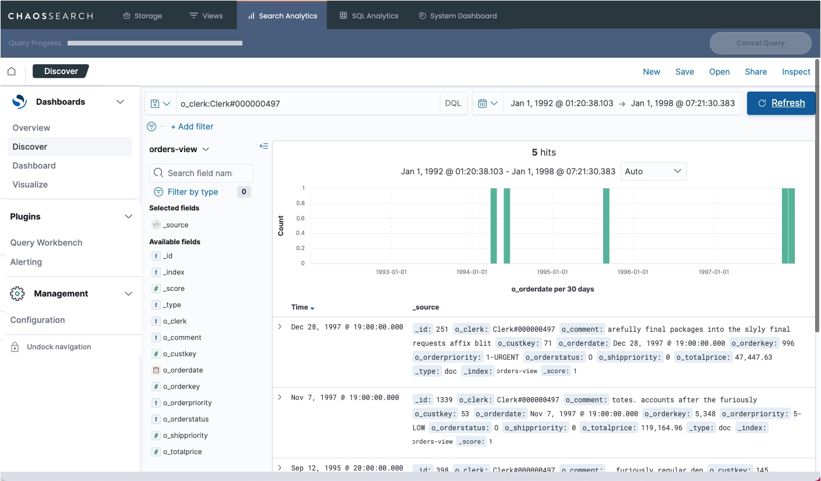This screenshot has height=481, width=821.
Task: Select the o_orderpriority field
Action: coord(187,403)
